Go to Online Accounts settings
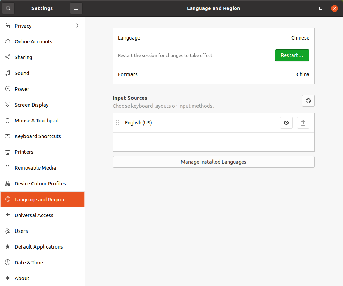 pos(42,41)
